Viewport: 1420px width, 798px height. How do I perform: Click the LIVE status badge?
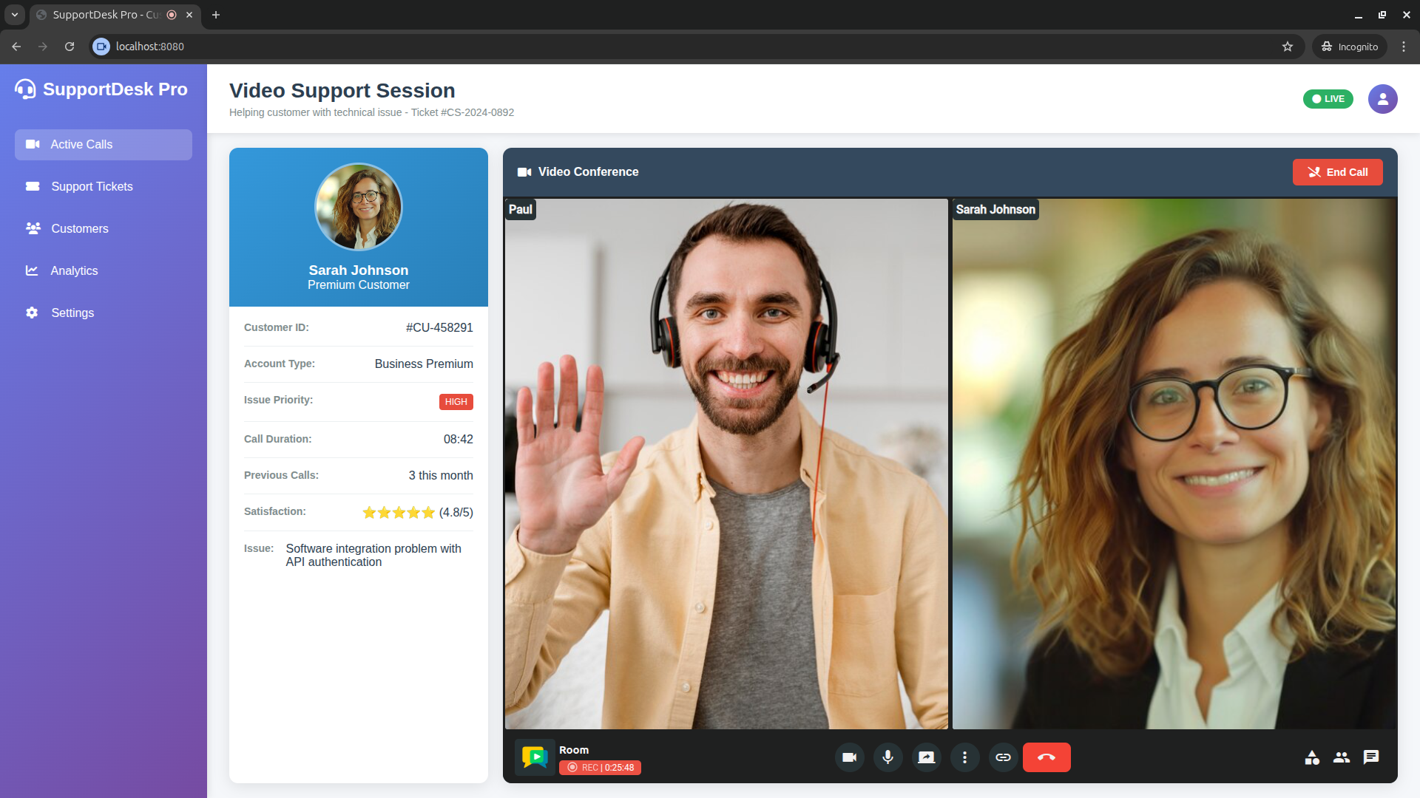pos(1328,99)
